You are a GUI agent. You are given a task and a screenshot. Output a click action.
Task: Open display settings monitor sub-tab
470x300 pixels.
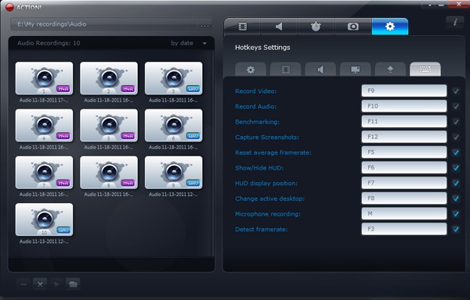tap(356, 70)
